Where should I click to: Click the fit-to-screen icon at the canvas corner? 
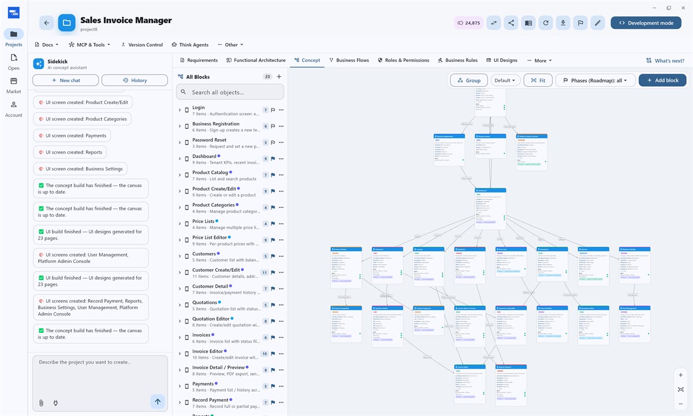tap(681, 389)
